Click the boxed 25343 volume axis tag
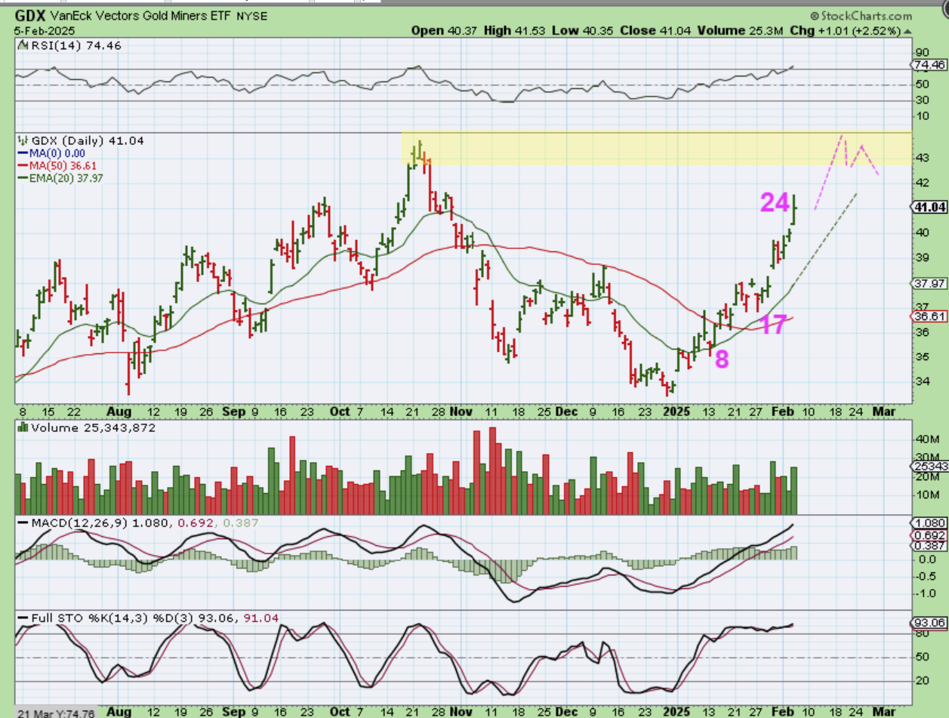949x718 pixels. [x=931, y=467]
